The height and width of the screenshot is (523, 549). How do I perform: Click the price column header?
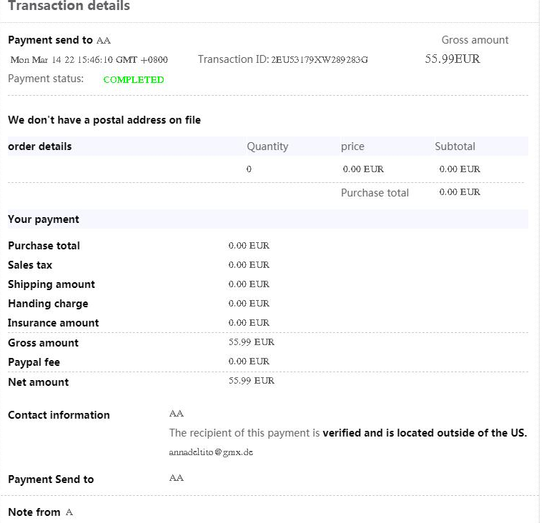coord(352,146)
